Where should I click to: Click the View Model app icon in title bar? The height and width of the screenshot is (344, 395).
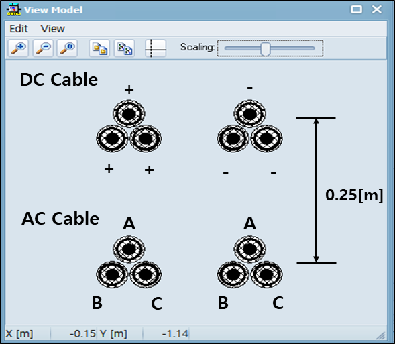14,10
